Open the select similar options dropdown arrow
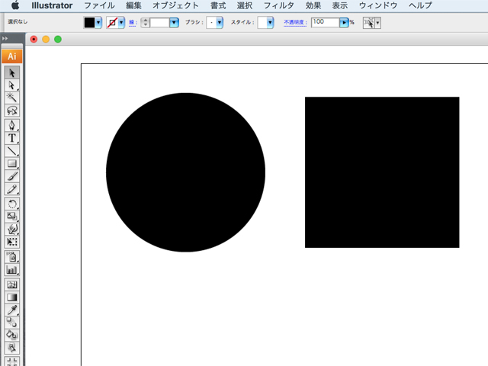 [377, 23]
